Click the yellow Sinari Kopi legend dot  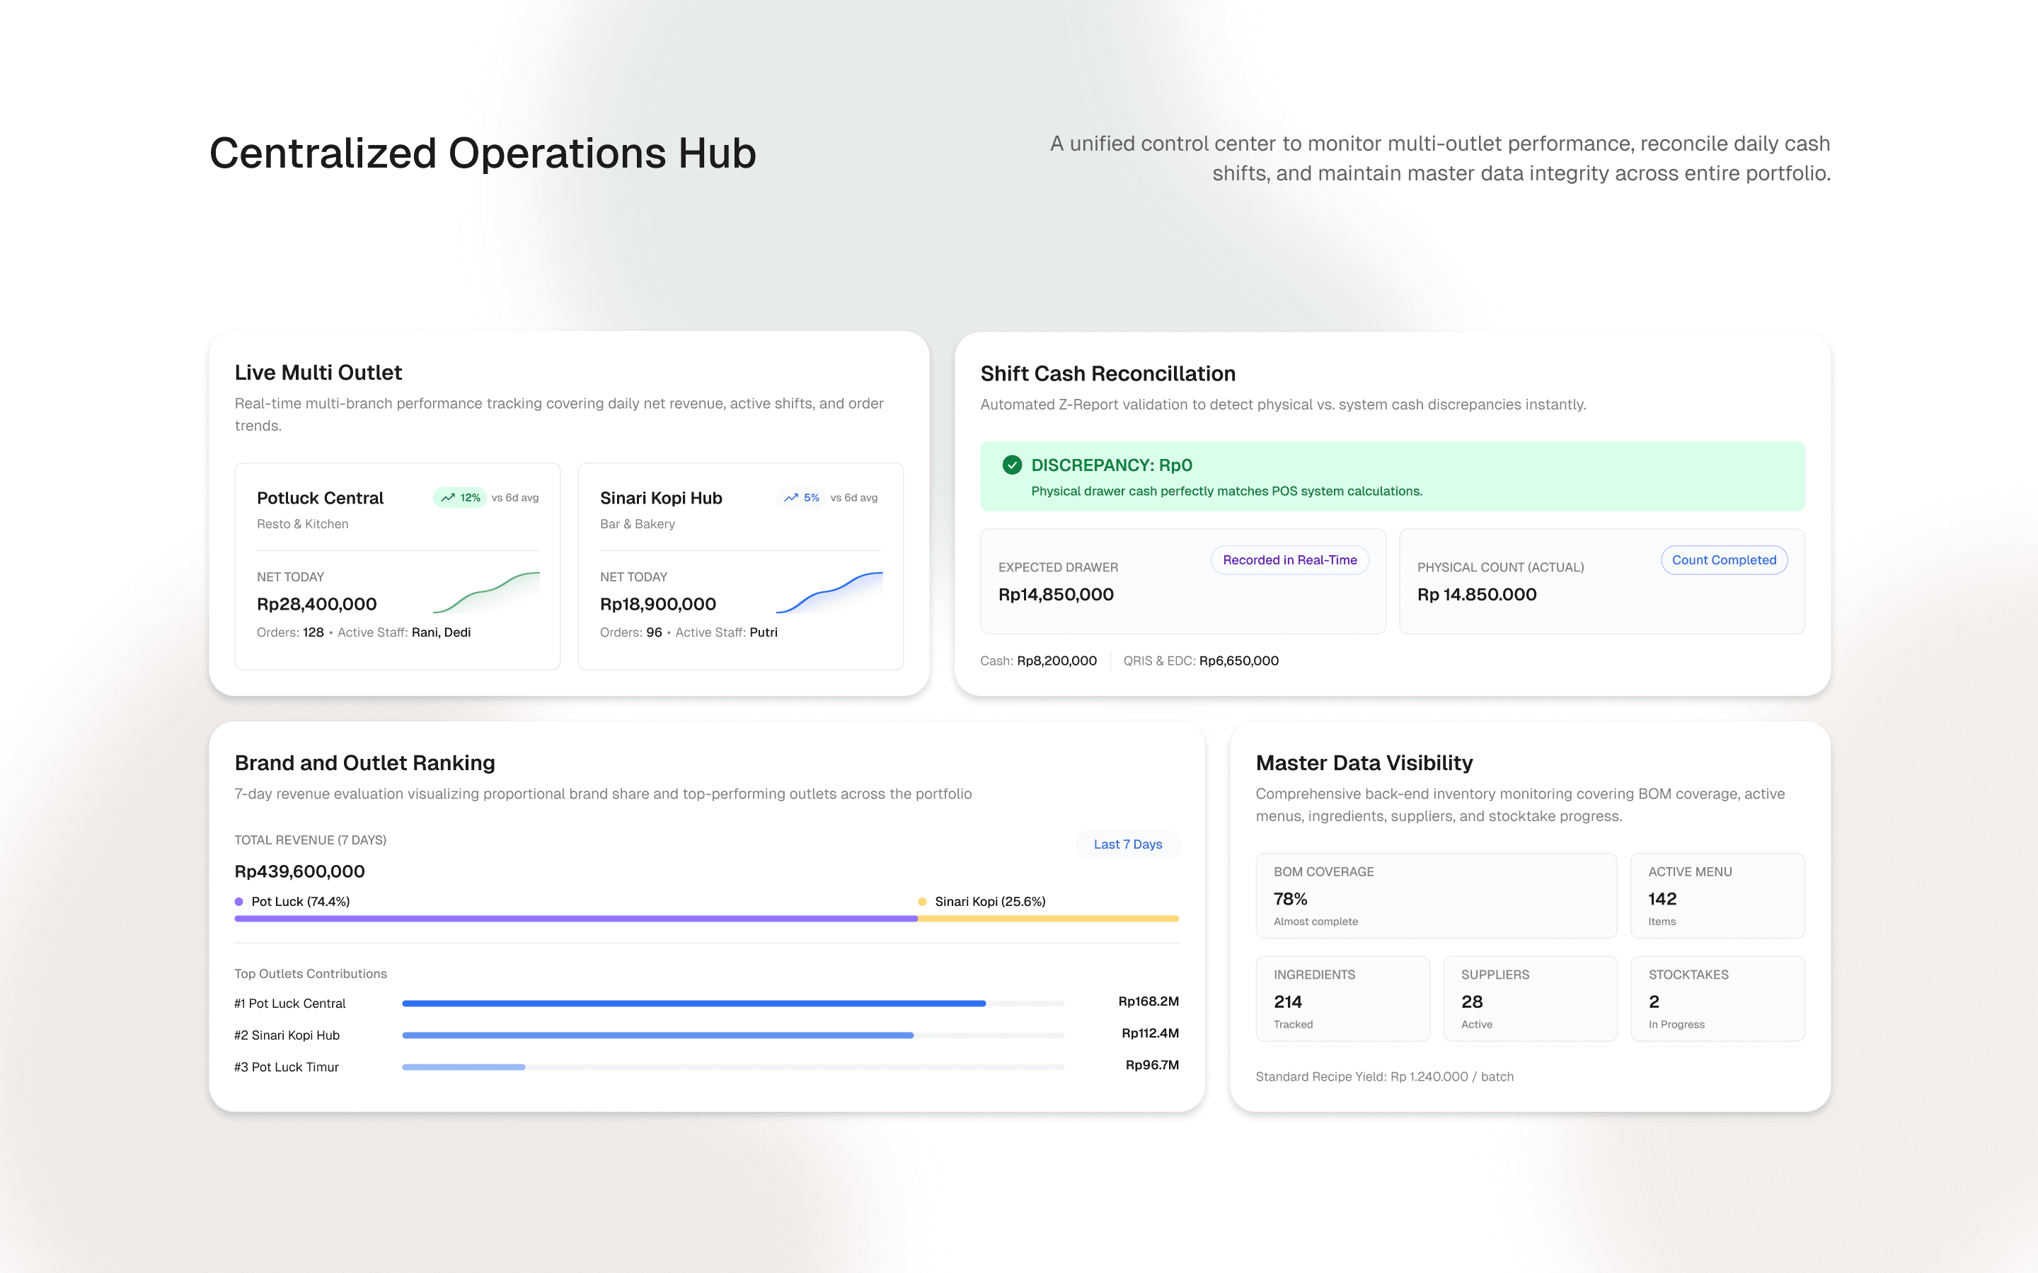[x=922, y=902]
